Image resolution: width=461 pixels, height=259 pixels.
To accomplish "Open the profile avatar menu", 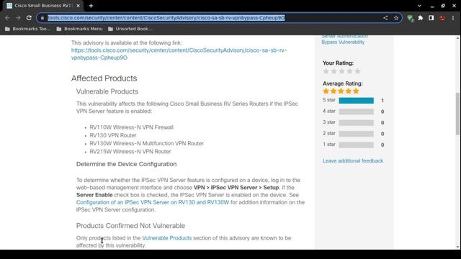I will point(442,18).
